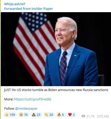The height and width of the screenshot is (119, 111).
Task: Open the Biden photo thumbnail
Action: (x=56, y=49)
